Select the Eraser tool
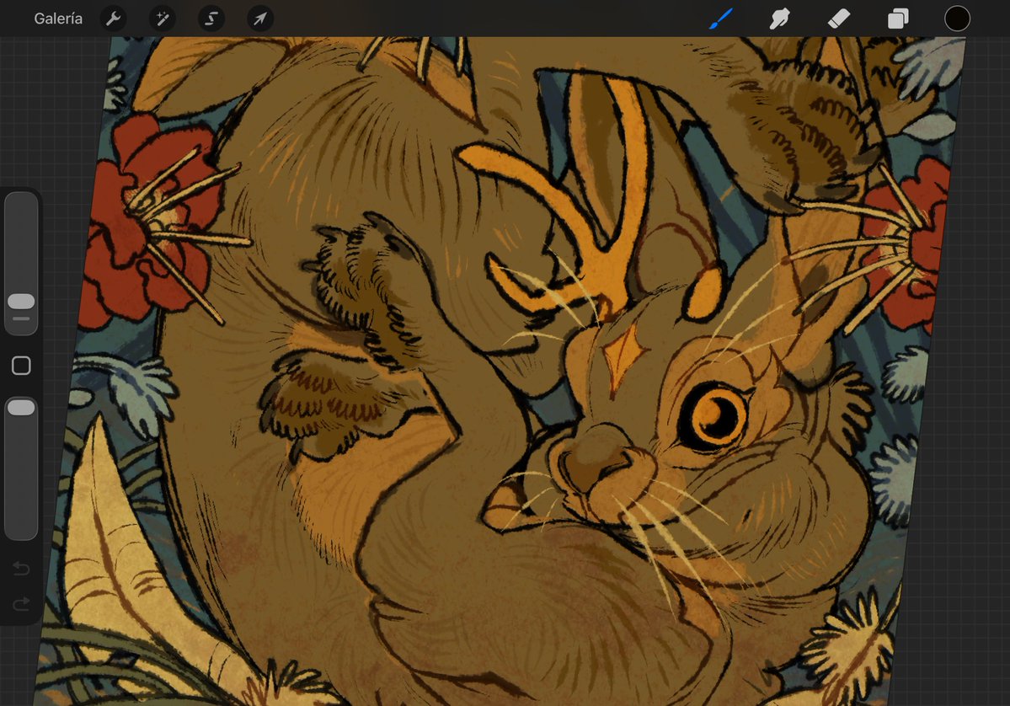The image size is (1010, 706). (839, 19)
